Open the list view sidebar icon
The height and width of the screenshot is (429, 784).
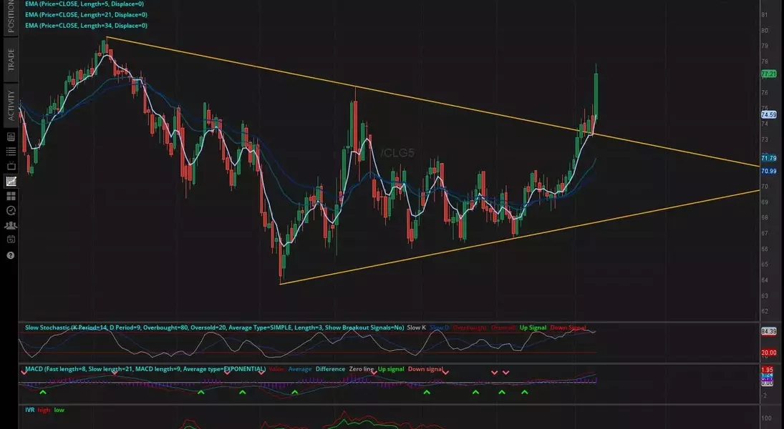(11, 152)
